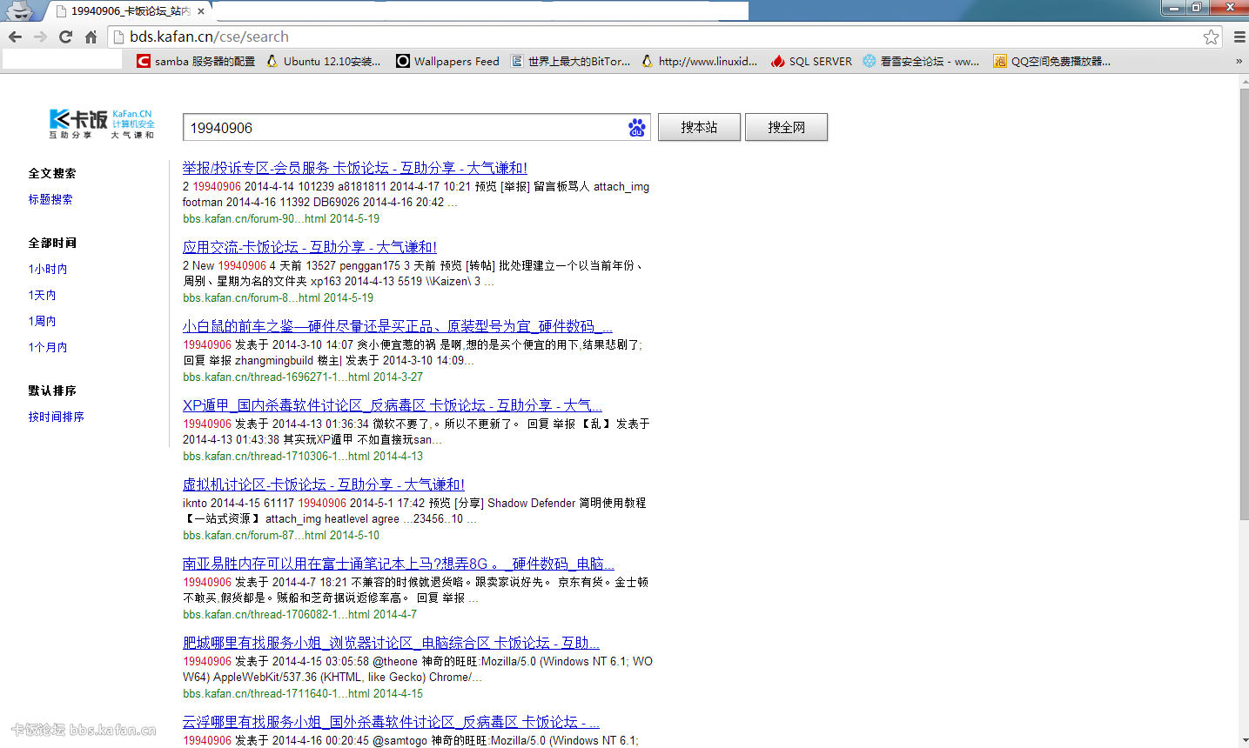1249x748 pixels.
Task: Sort results by 按时间排序
Action: click(x=57, y=417)
